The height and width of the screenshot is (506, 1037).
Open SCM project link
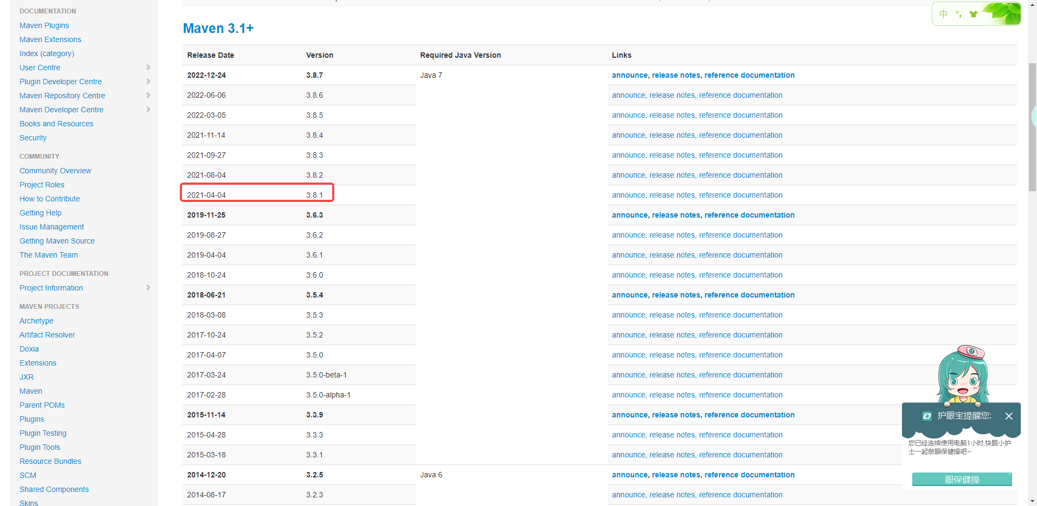pos(28,475)
